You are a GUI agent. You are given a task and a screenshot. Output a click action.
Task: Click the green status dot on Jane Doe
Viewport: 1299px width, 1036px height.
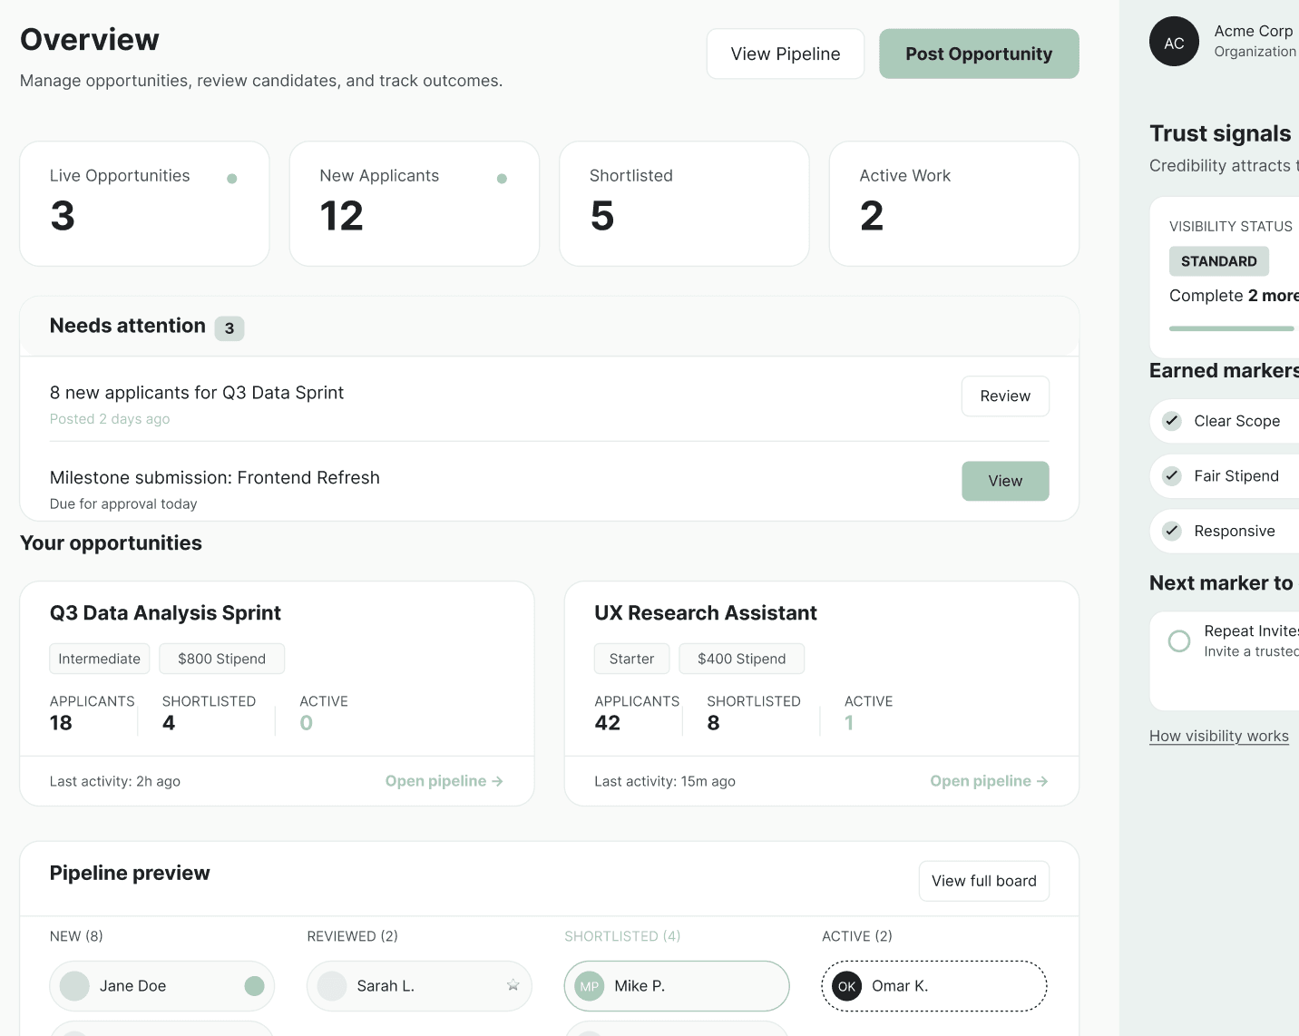[254, 986]
